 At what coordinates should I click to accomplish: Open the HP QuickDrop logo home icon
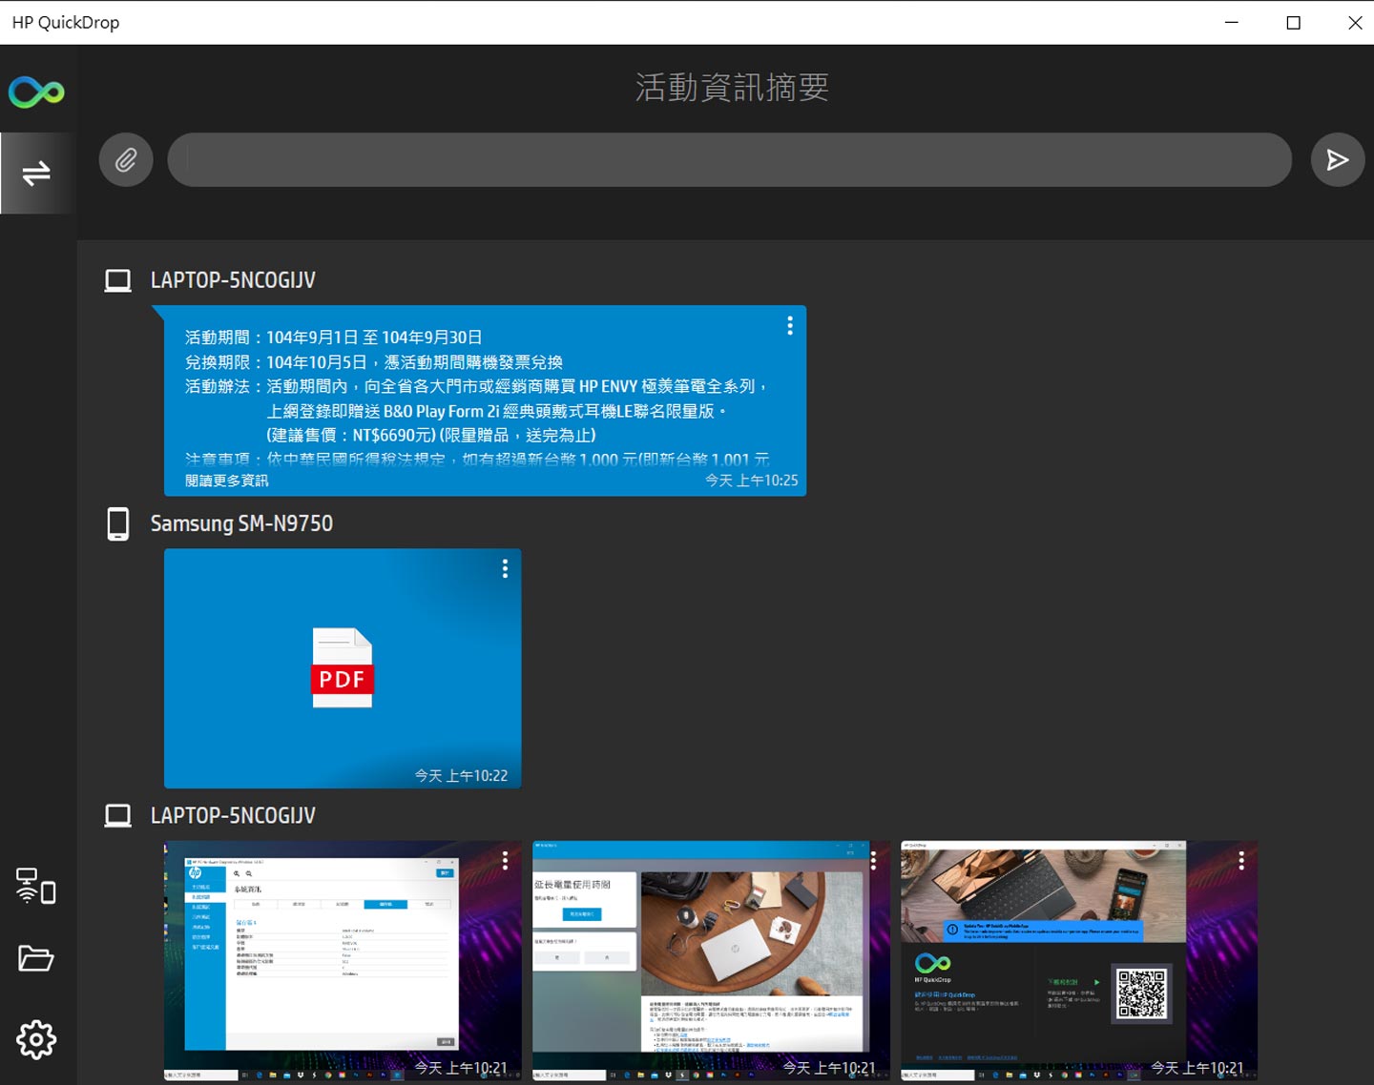coord(36,92)
